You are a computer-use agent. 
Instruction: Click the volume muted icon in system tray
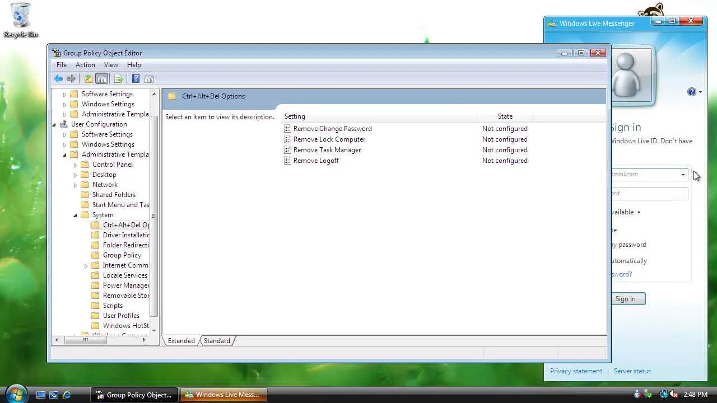674,395
